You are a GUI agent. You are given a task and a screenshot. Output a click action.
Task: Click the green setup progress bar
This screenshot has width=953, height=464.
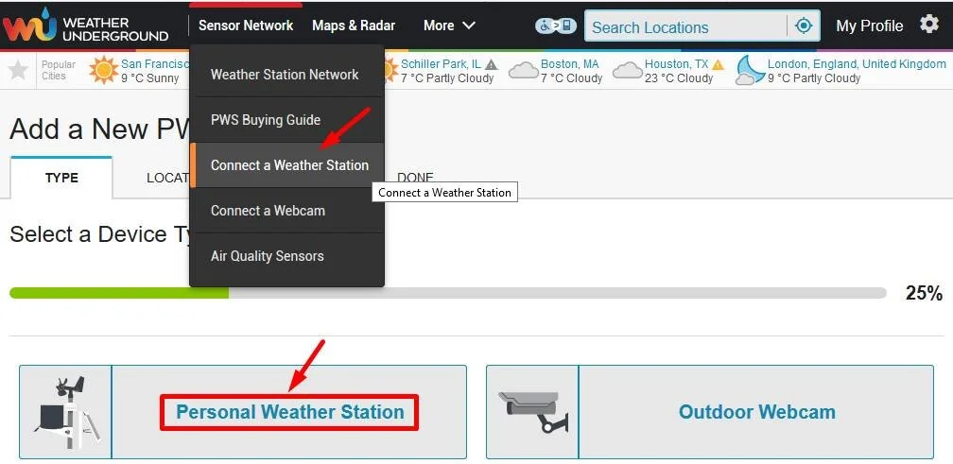119,293
